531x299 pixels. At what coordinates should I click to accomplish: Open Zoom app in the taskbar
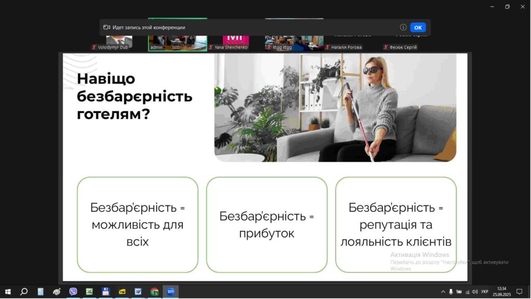tap(170, 292)
